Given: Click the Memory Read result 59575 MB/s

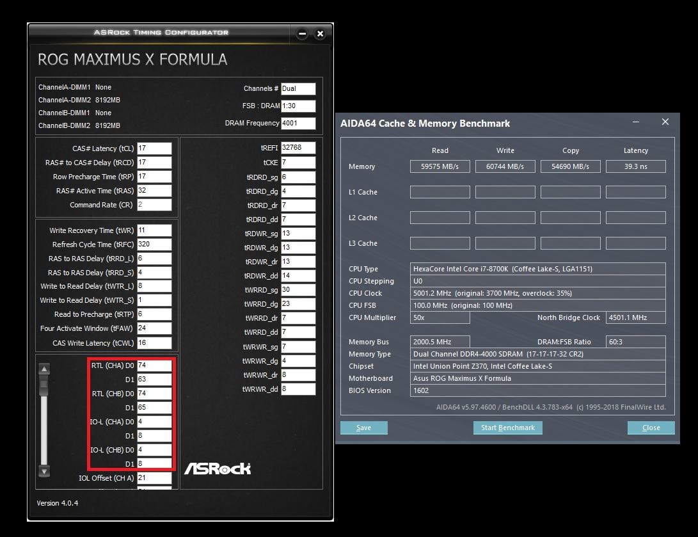Looking at the screenshot, I should coord(440,166).
